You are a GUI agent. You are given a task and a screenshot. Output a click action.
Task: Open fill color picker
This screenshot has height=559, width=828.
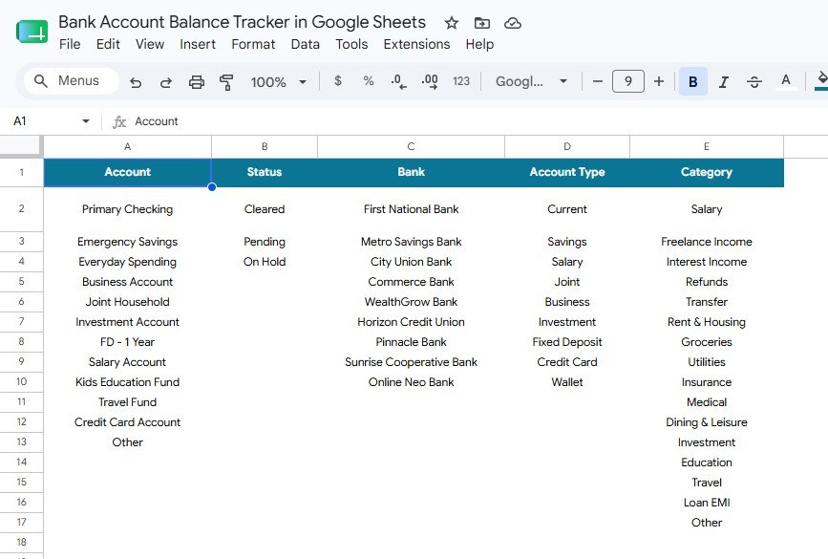pyautogui.click(x=821, y=81)
